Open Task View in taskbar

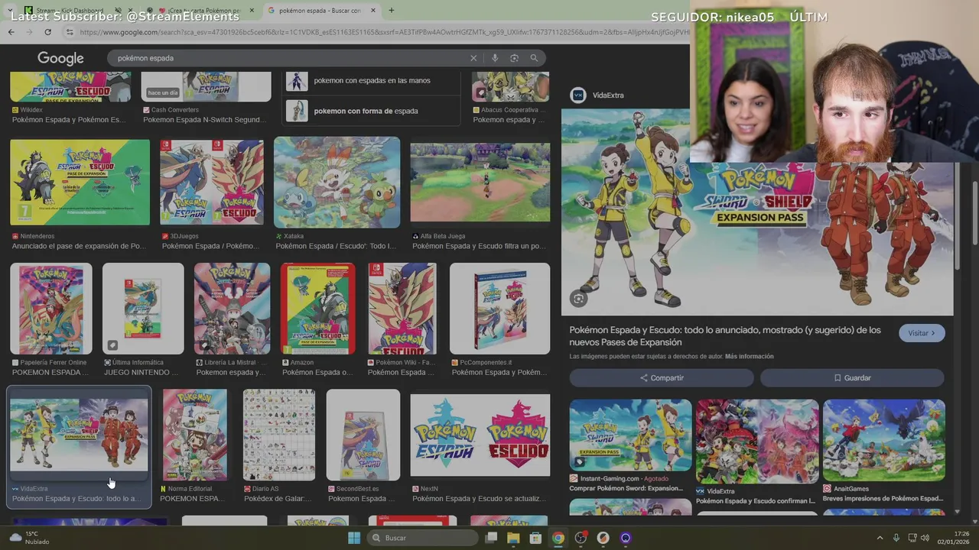tap(491, 538)
